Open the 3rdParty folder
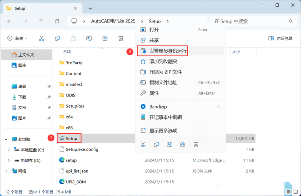301x196 pixels. (74, 63)
